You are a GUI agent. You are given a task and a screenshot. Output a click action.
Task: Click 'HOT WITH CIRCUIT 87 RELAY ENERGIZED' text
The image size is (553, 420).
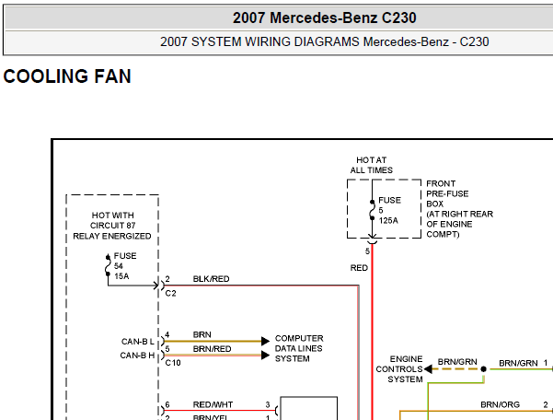click(x=112, y=226)
